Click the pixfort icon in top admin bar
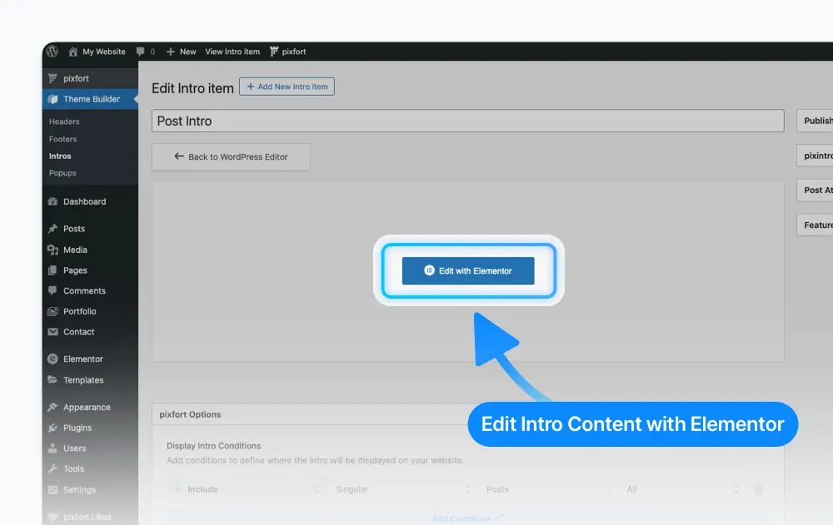Screen dimensions: 833x525 tap(273, 52)
